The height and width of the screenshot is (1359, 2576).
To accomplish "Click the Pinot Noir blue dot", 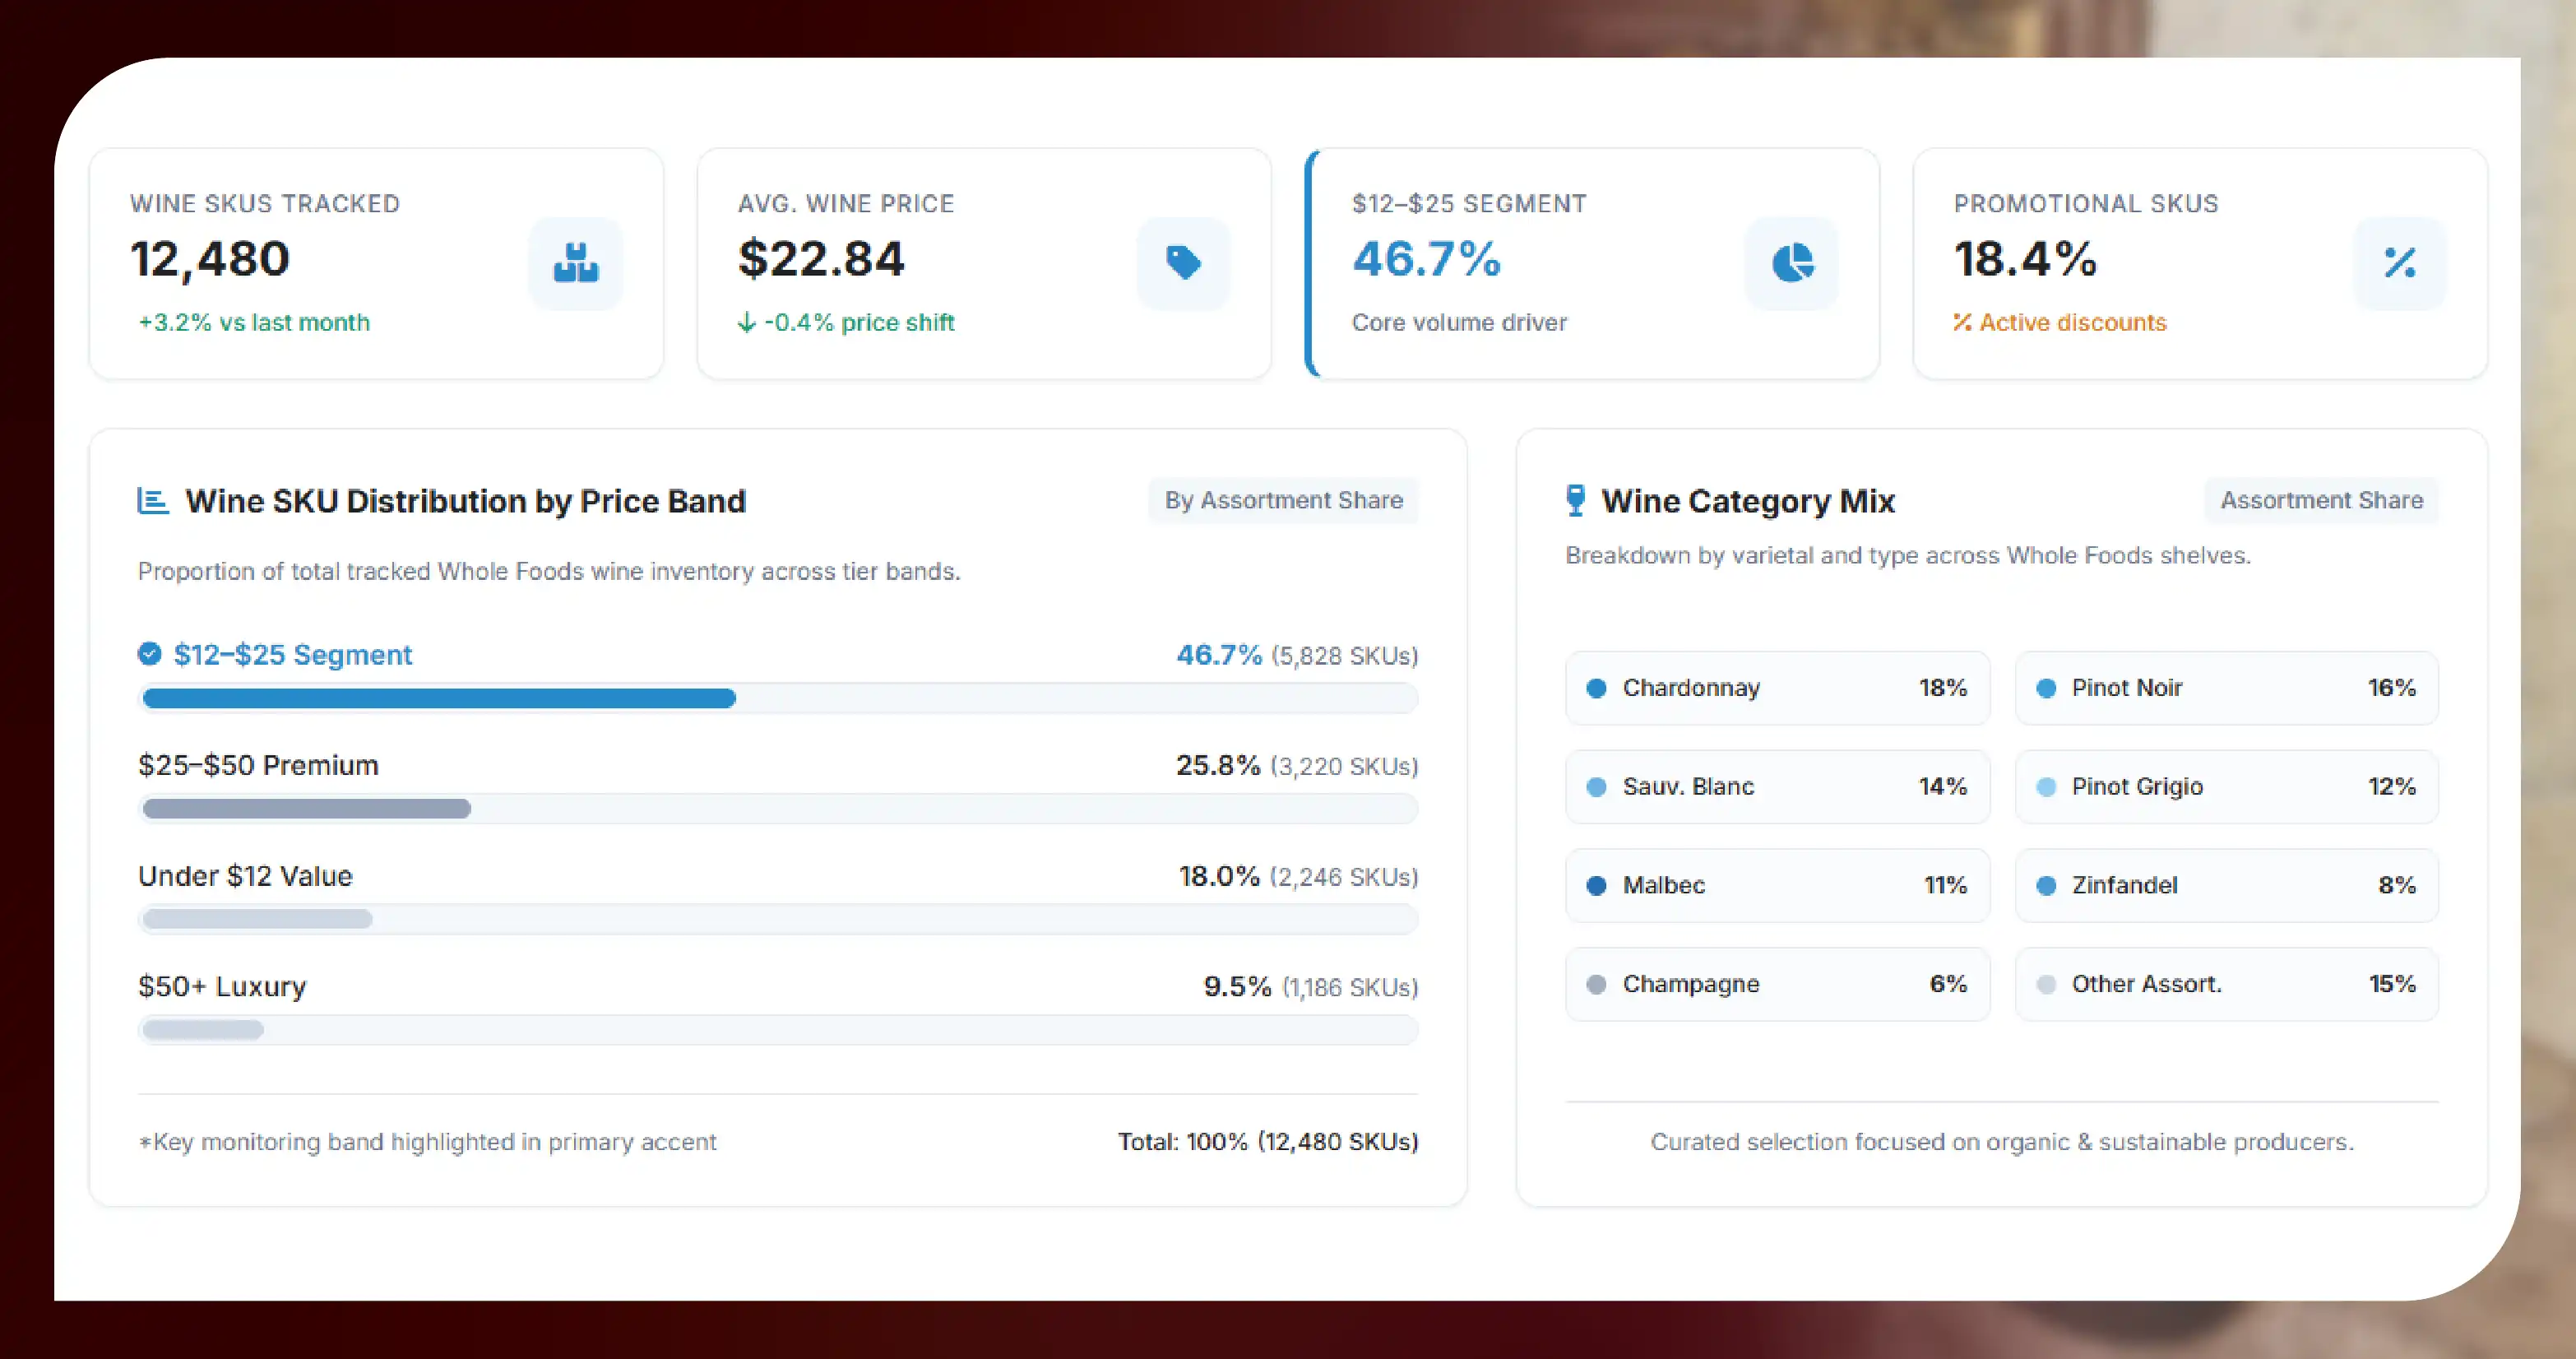I will 2046,688.
